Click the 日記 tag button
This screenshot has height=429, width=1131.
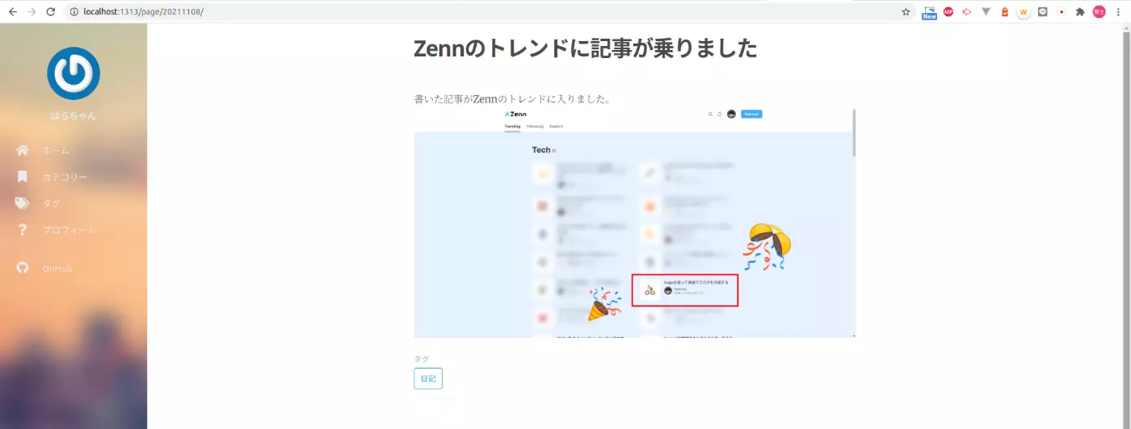pos(427,379)
